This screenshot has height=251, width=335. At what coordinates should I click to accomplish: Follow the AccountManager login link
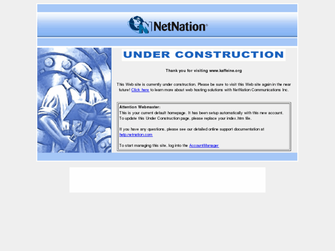pyautogui.click(x=204, y=146)
